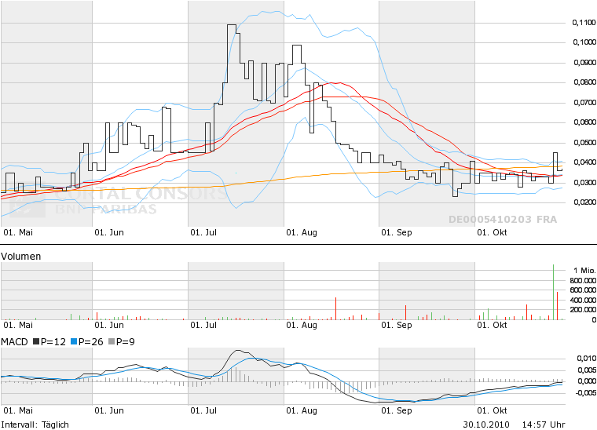
Task: Click the blue P=26 MACD legend swatch
Action: tap(75, 342)
